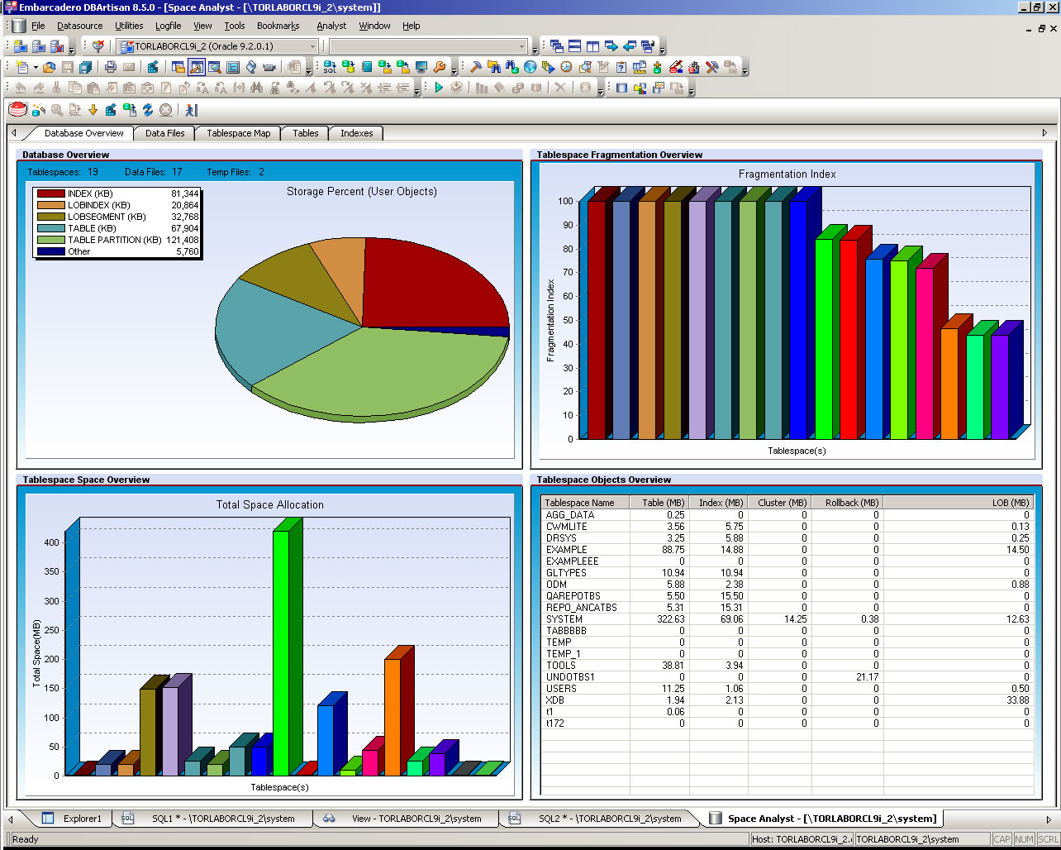Open toolbar options arrow after the orange wrench
1061x850 pixels.
pos(454,69)
